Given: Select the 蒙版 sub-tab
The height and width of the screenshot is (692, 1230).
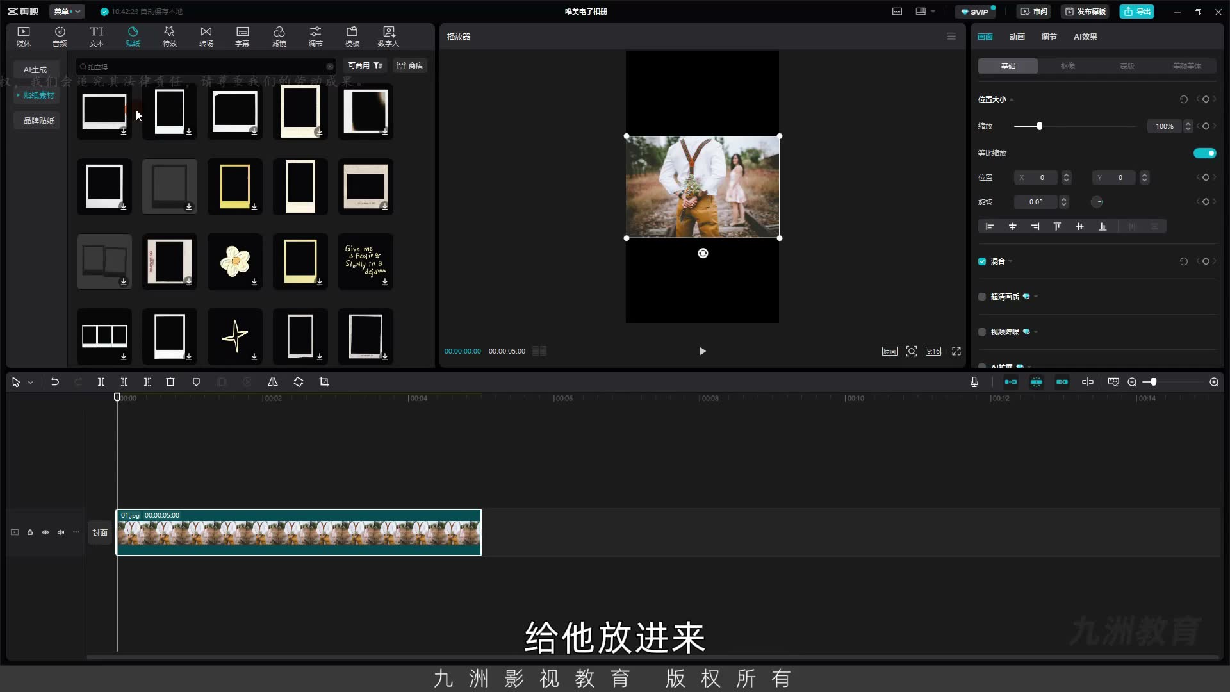Looking at the screenshot, I should tap(1127, 66).
